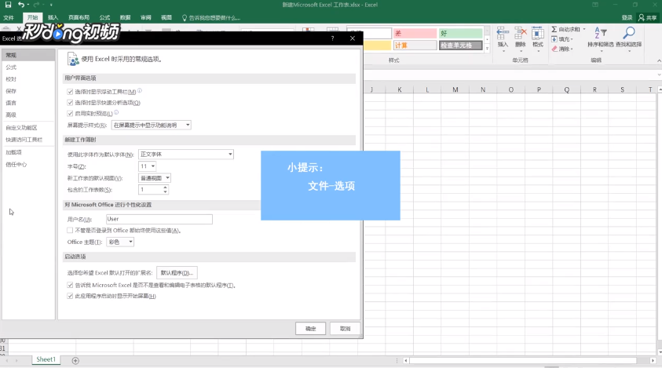This screenshot has height=368, width=662.
Task: Apply the Calculation cell style
Action: click(415, 46)
